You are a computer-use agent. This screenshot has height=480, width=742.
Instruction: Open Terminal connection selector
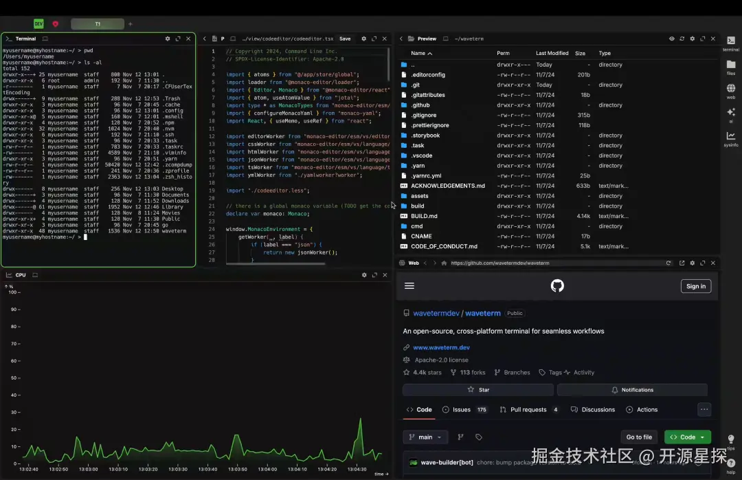tap(45, 39)
